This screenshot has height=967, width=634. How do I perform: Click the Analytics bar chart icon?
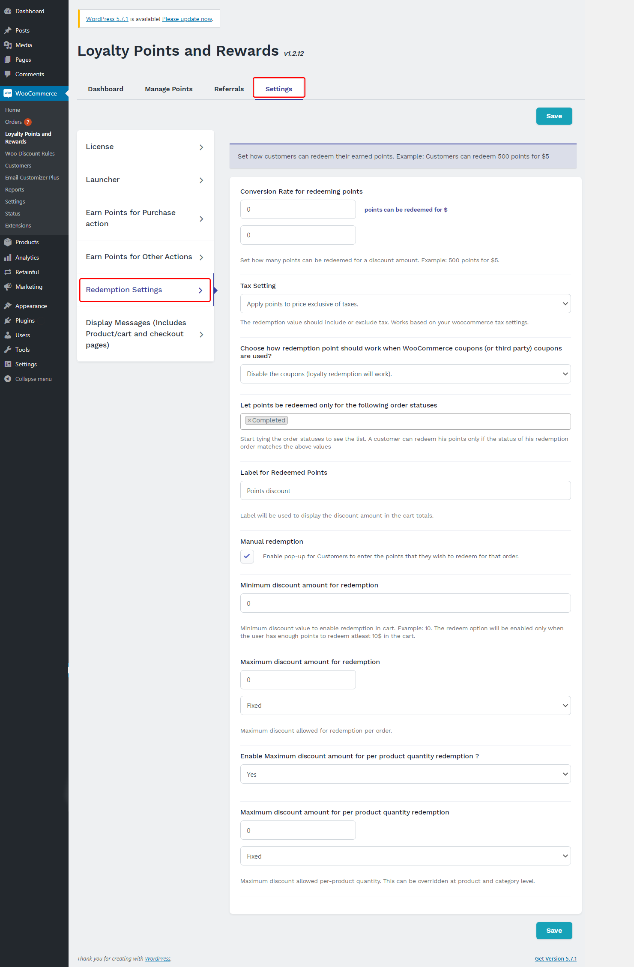[8, 257]
